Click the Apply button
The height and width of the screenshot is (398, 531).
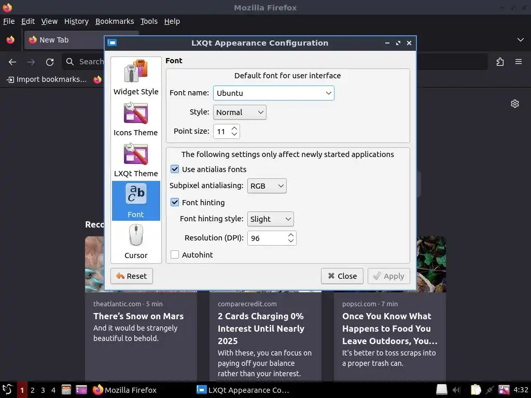(389, 276)
